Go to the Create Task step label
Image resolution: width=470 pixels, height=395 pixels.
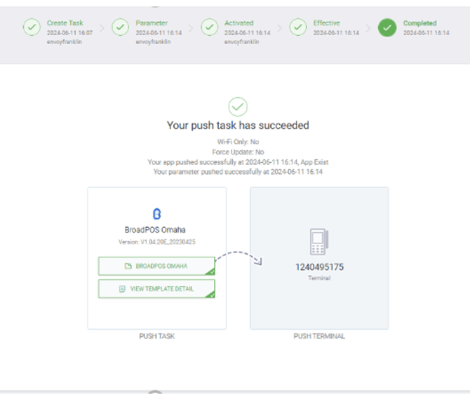[65, 23]
